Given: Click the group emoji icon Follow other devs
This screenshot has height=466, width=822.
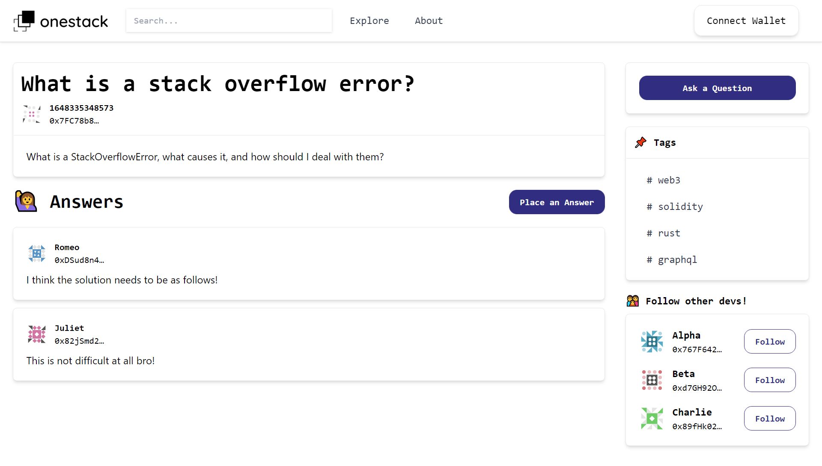Looking at the screenshot, I should pos(634,301).
